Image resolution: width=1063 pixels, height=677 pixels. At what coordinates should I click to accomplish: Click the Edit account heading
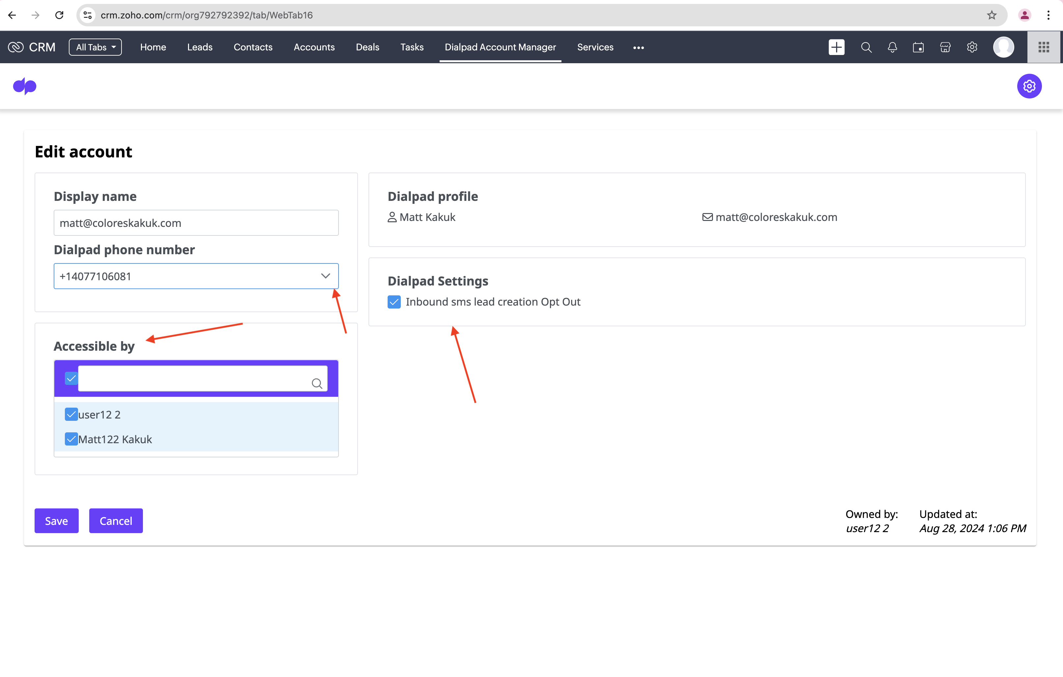(83, 152)
